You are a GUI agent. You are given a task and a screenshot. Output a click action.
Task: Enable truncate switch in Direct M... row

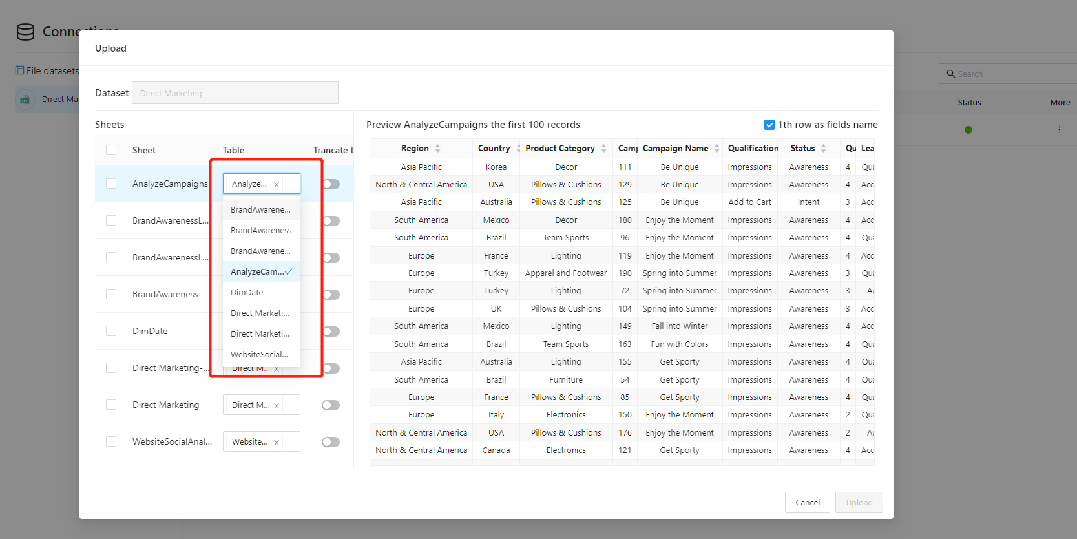pyautogui.click(x=331, y=405)
